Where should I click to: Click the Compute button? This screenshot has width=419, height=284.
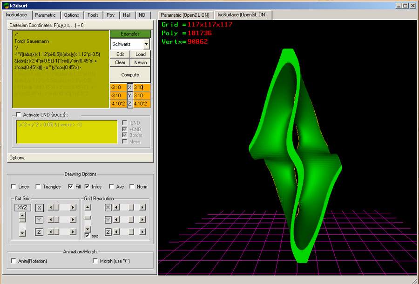point(130,75)
